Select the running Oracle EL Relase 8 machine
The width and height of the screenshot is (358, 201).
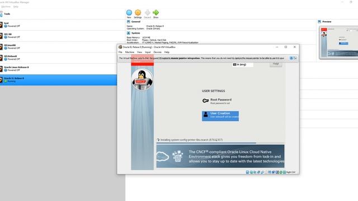[x=58, y=80]
